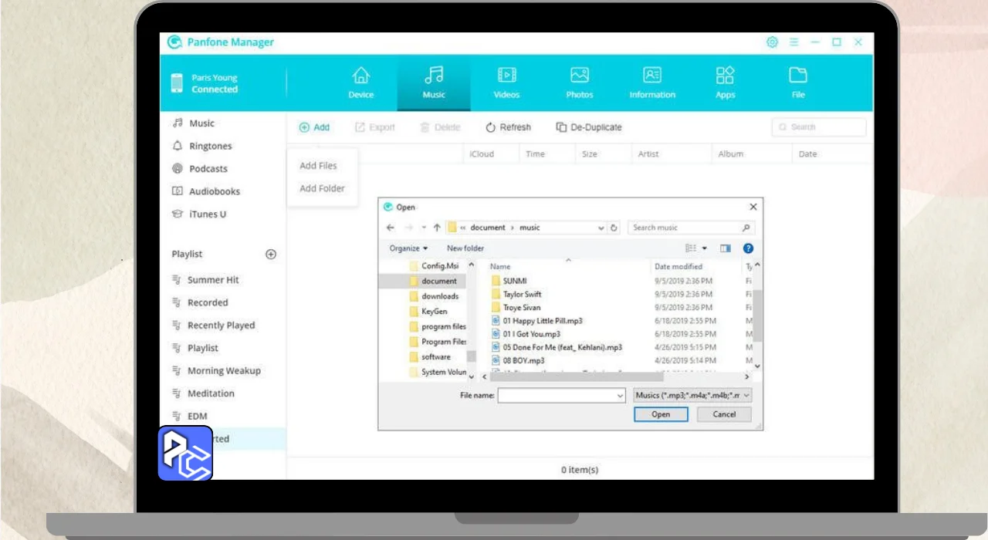Click the settings gear in title bar
This screenshot has height=540, width=988.
(x=772, y=42)
